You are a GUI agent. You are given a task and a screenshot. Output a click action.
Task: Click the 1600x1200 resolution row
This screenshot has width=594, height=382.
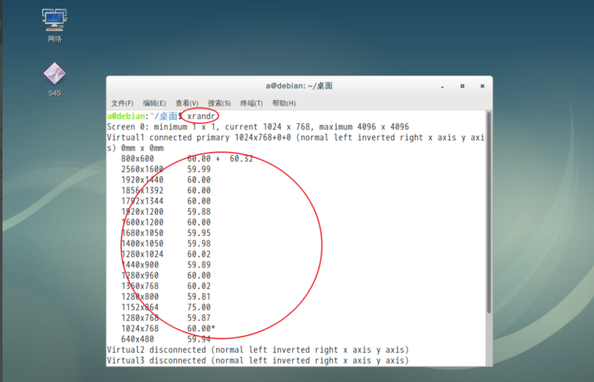click(x=166, y=222)
